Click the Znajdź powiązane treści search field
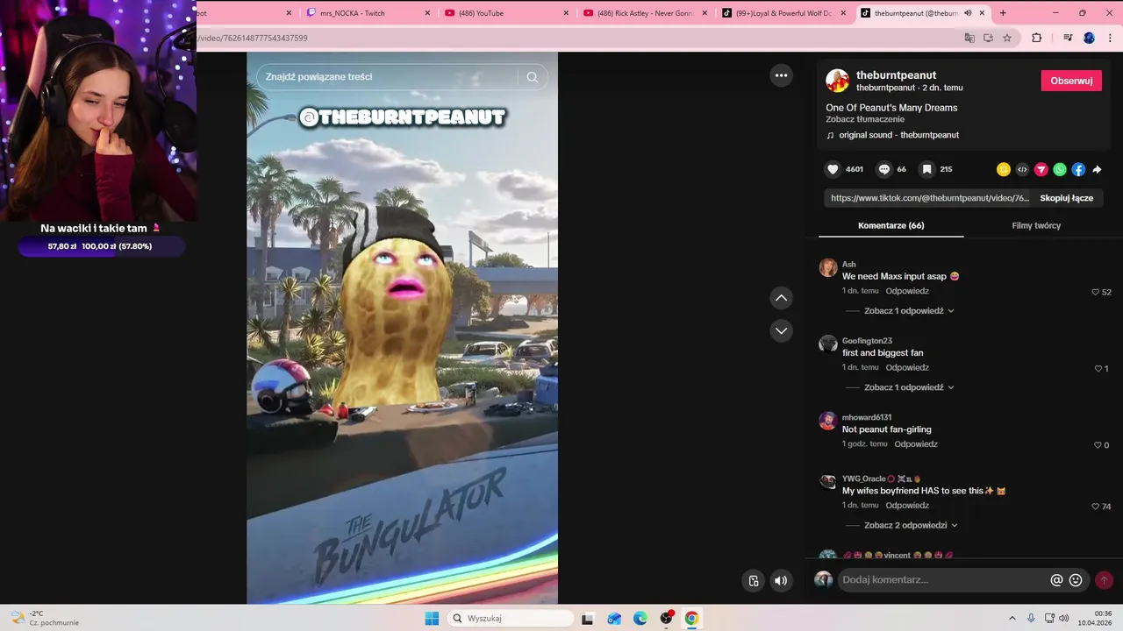This screenshot has height=631, width=1123. coord(390,77)
